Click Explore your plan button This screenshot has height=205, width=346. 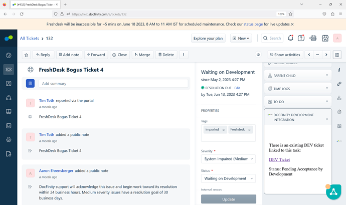(208, 38)
